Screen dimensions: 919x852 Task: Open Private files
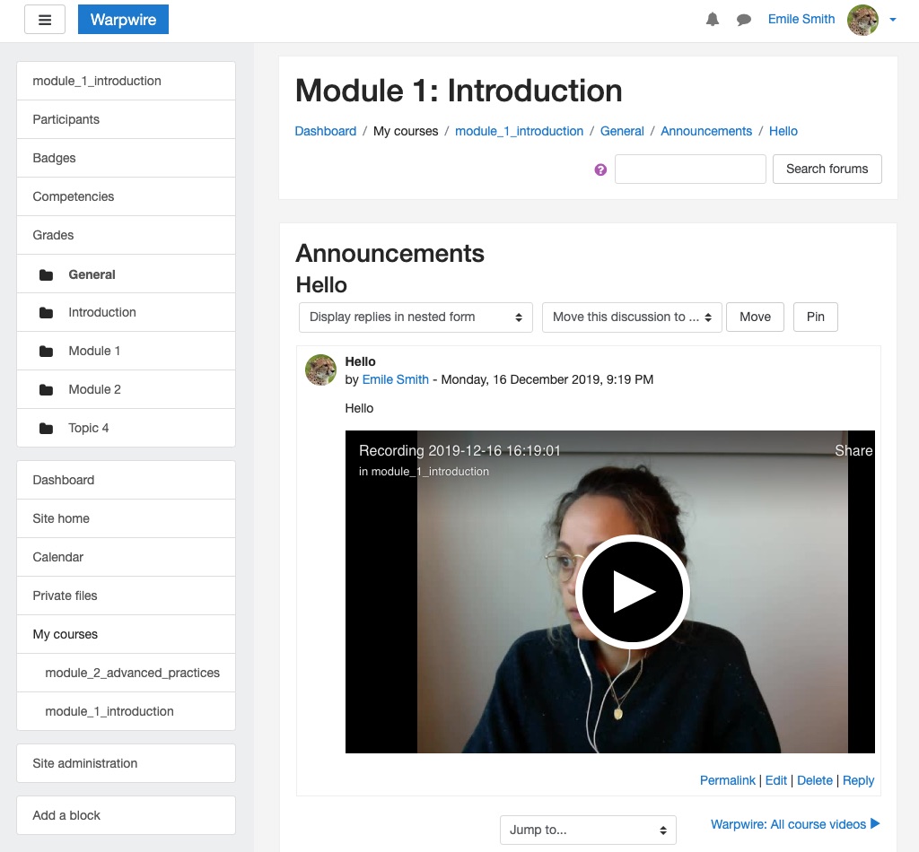point(126,596)
